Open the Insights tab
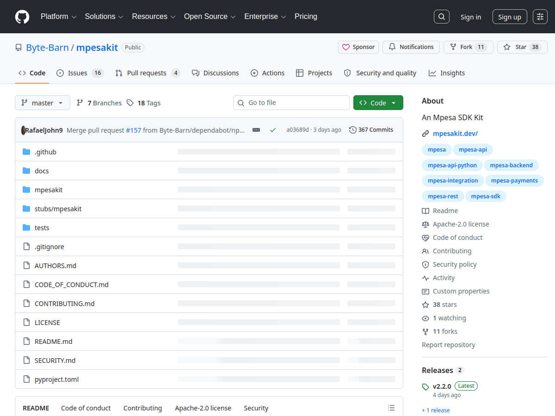 point(446,73)
